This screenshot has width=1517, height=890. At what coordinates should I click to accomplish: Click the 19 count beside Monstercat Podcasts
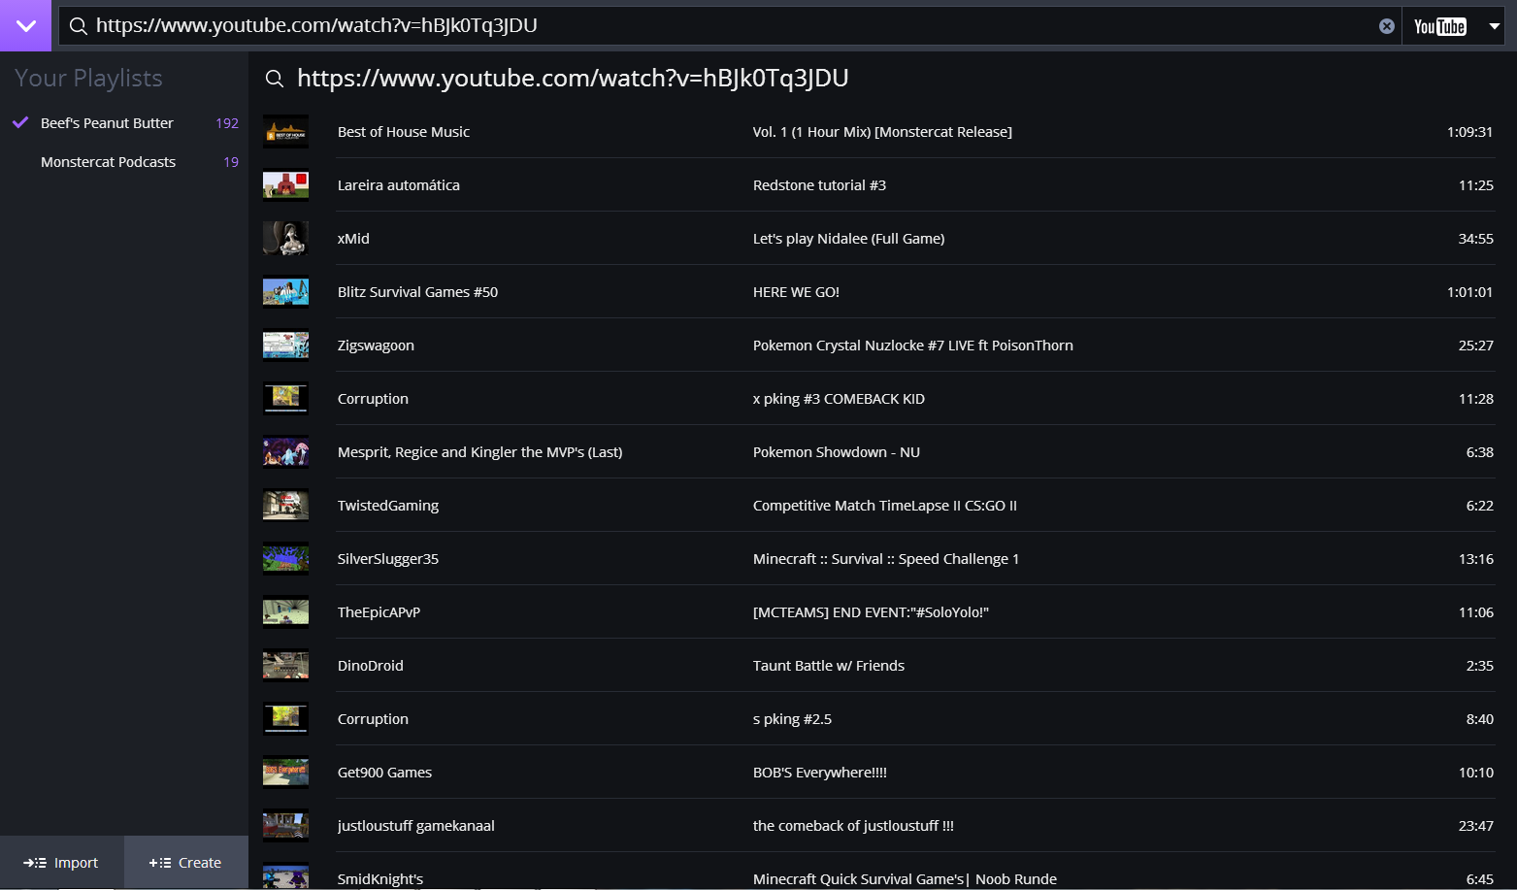coord(231,162)
